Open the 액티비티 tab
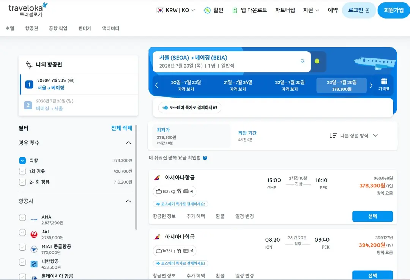Viewport: 410px width, 280px height. [110, 28]
